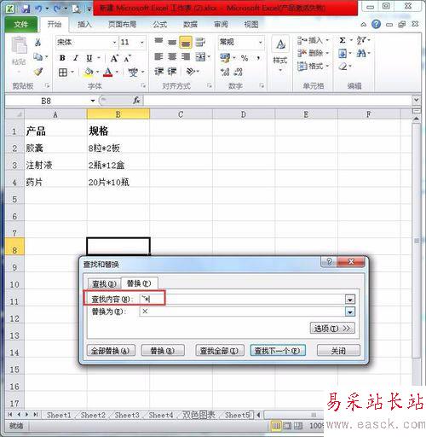
Task: Switch to Insert (插入) ribbon tab
Action: coord(84,25)
